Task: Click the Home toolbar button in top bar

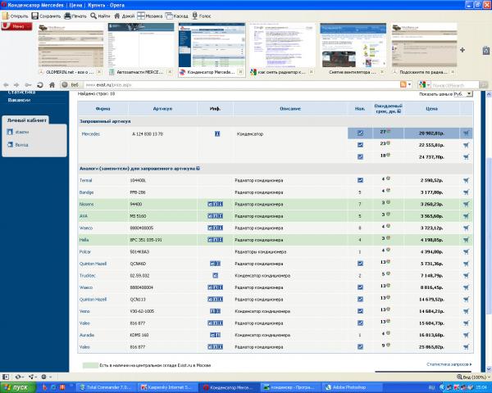Action: coord(125,16)
